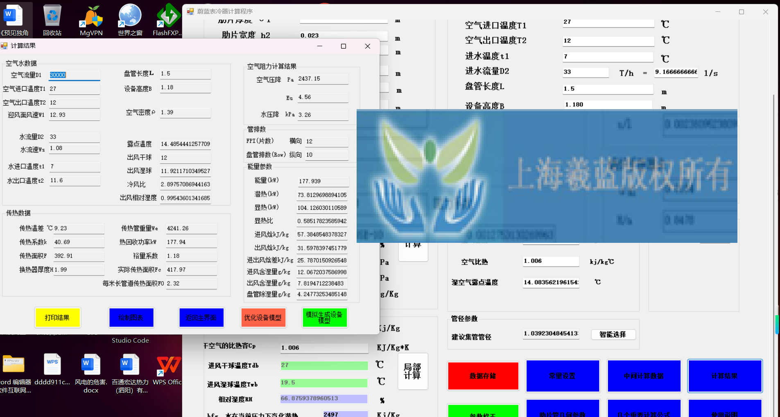This screenshot has width=780, height=417.
Task: Click the 空气比热 field 1.006
Action: point(551,261)
